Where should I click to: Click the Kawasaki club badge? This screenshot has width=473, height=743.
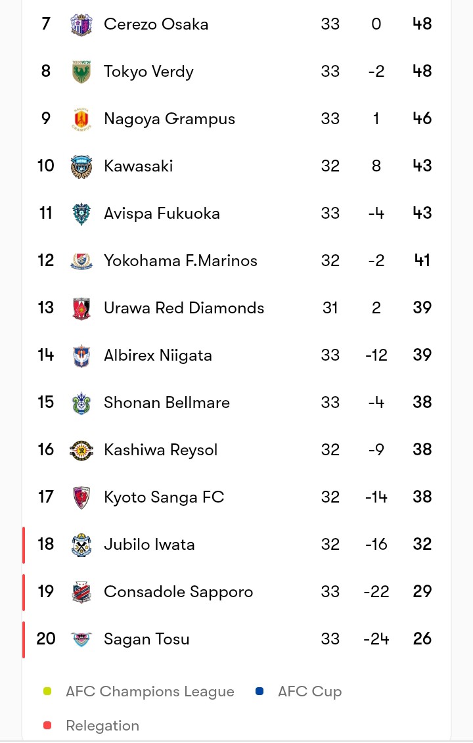(81, 166)
